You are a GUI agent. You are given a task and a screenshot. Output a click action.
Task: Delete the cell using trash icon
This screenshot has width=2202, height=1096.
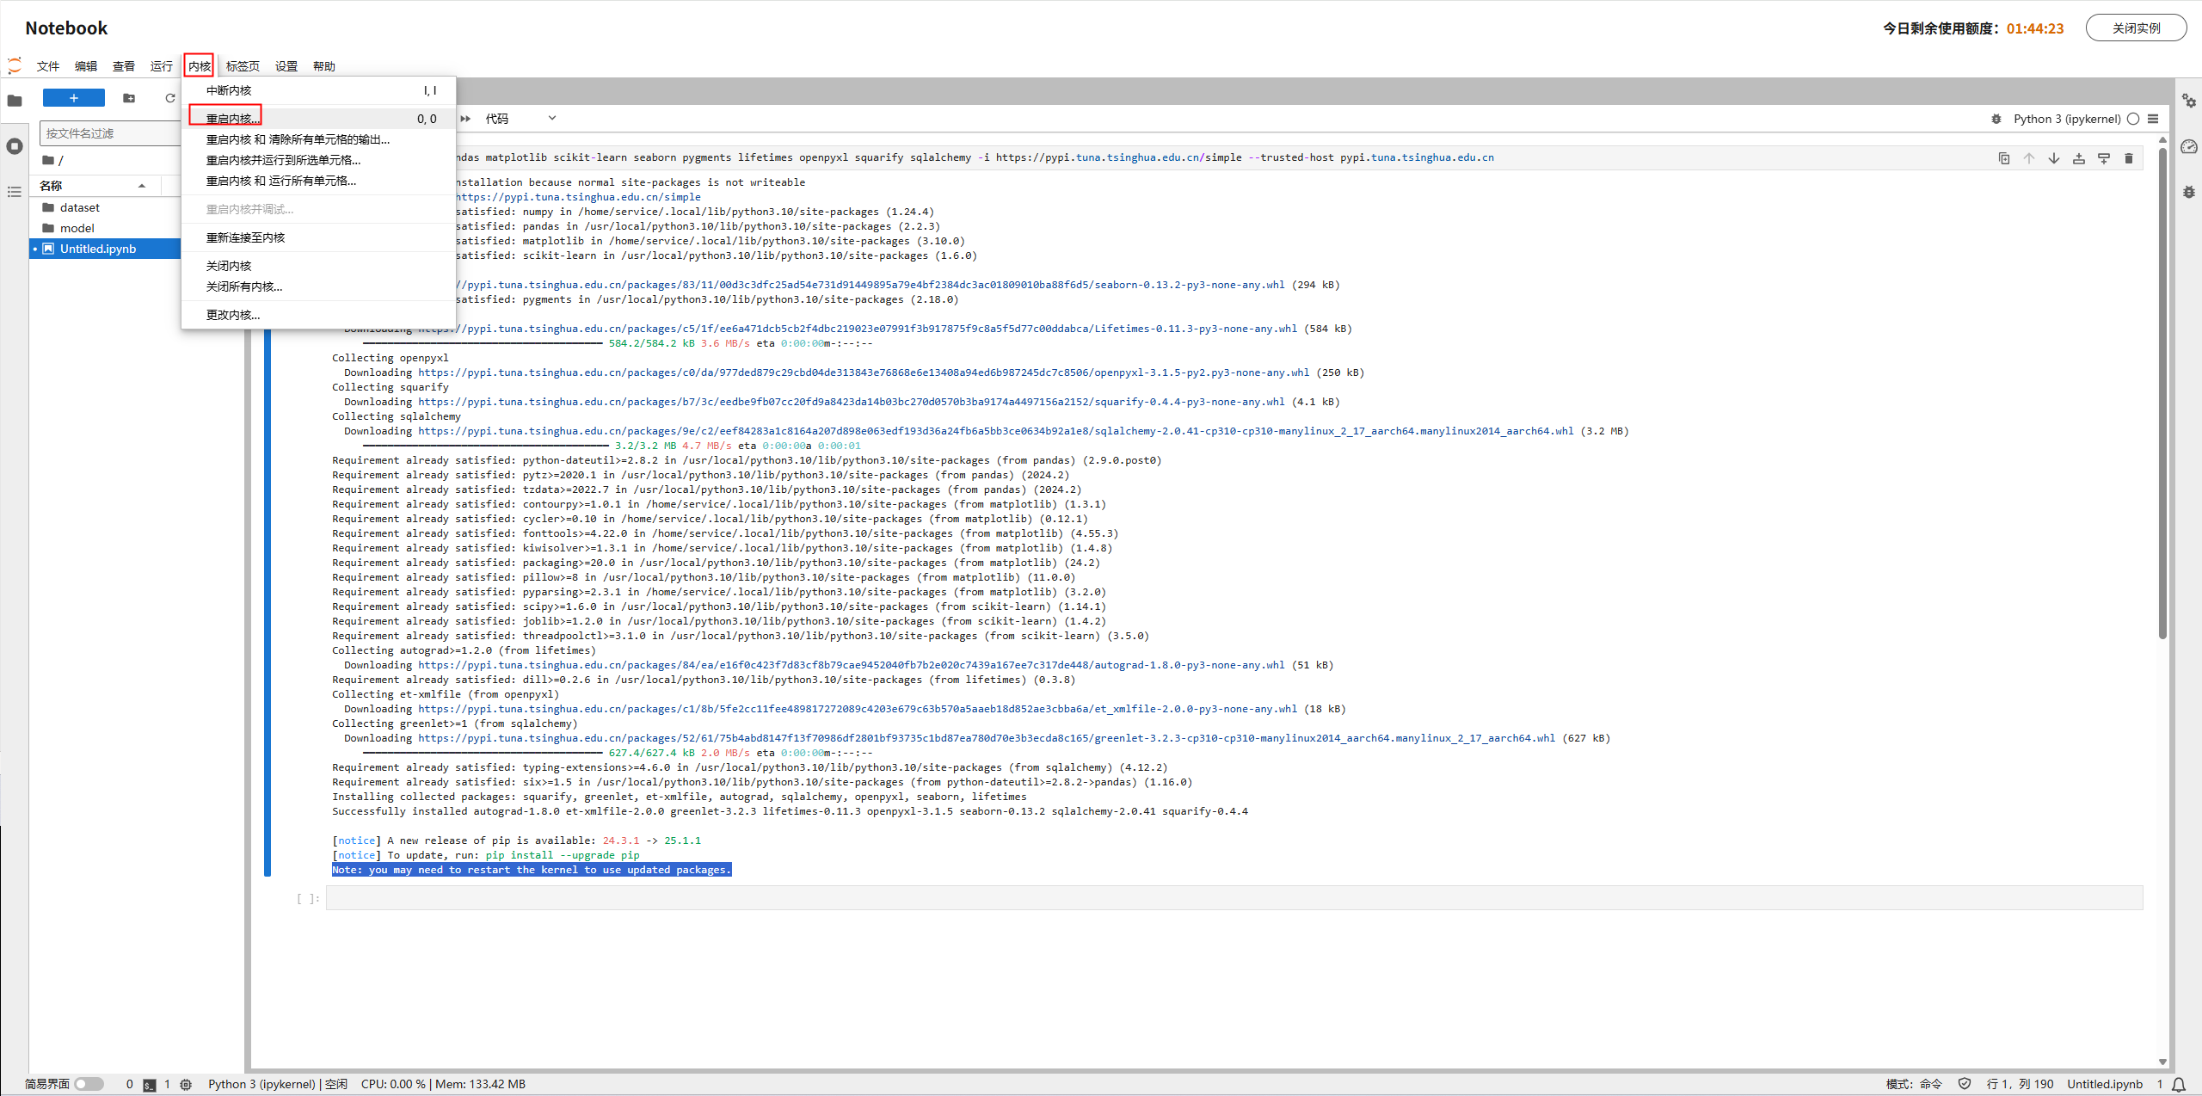(x=2129, y=158)
